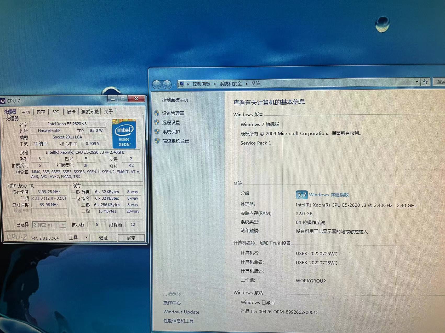Open the Windows Update link

click(181, 312)
